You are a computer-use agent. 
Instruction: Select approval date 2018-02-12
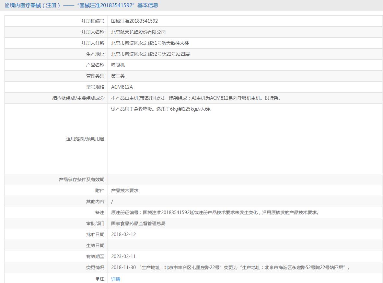(x=123, y=234)
